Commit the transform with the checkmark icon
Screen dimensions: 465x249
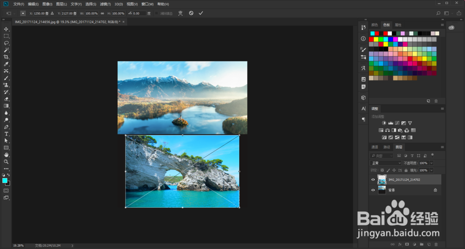(201, 13)
